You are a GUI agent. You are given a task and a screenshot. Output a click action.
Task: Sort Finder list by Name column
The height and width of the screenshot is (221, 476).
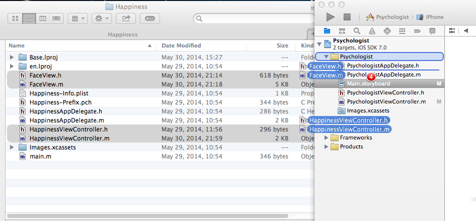(x=80, y=45)
